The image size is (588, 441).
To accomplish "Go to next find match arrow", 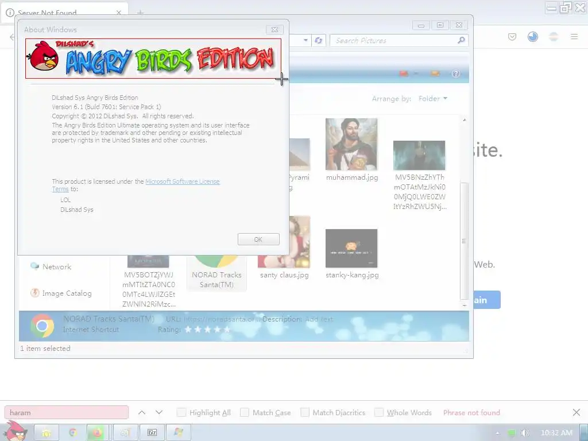I will pyautogui.click(x=159, y=412).
